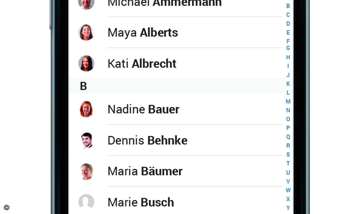Jump to letter S in index

click(x=288, y=155)
